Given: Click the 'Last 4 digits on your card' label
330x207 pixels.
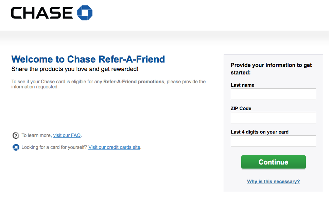Looking at the screenshot, I should pyautogui.click(x=259, y=132).
